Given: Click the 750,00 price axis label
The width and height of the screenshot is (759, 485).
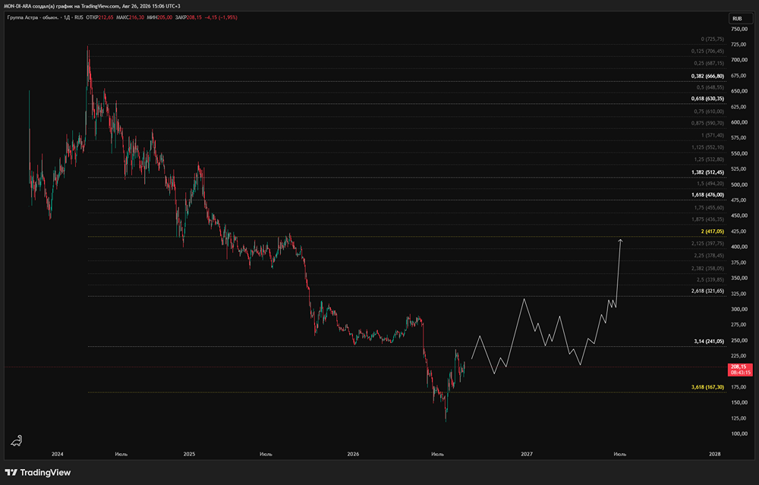Looking at the screenshot, I should coord(739,29).
